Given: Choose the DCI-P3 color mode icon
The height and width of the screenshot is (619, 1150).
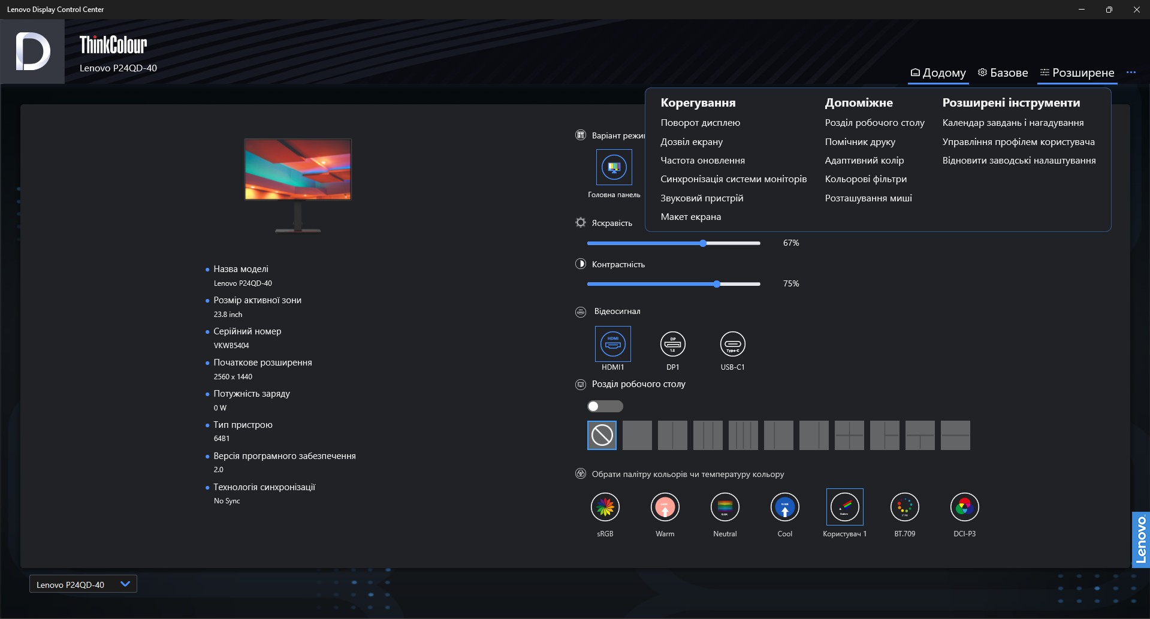Looking at the screenshot, I should pyautogui.click(x=964, y=507).
